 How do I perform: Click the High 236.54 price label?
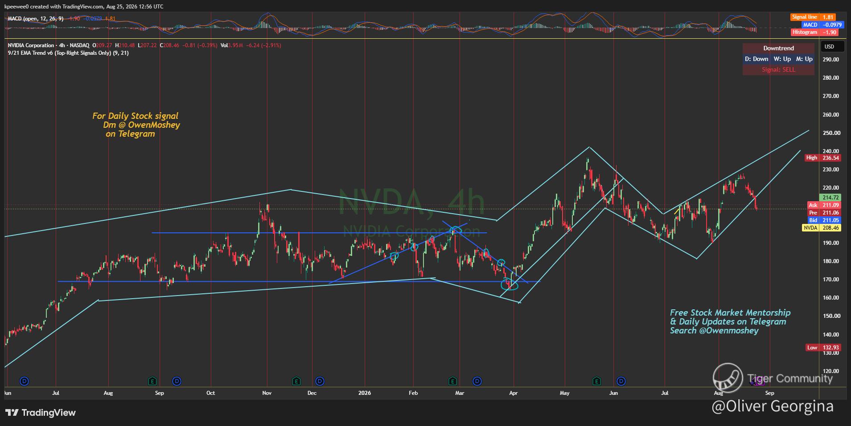pyautogui.click(x=823, y=158)
